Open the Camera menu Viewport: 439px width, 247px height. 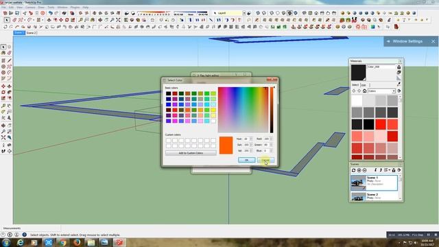[30, 8]
